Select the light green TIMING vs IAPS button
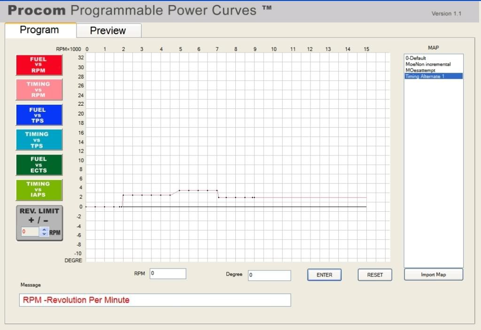481x330 pixels. 39,189
